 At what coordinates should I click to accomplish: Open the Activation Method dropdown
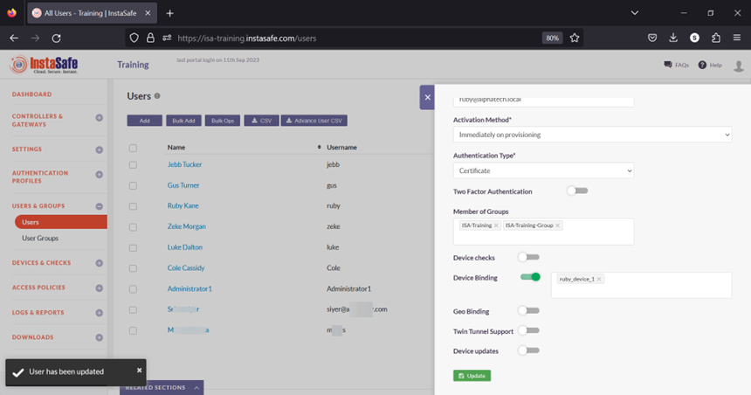click(592, 135)
